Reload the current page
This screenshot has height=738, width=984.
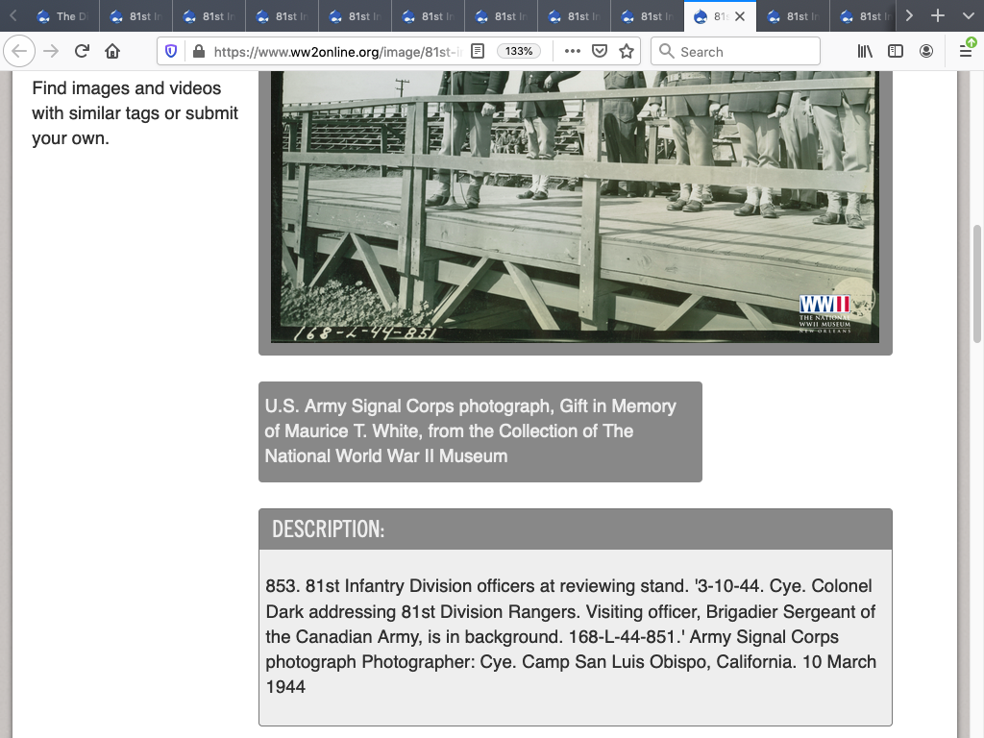coord(82,51)
